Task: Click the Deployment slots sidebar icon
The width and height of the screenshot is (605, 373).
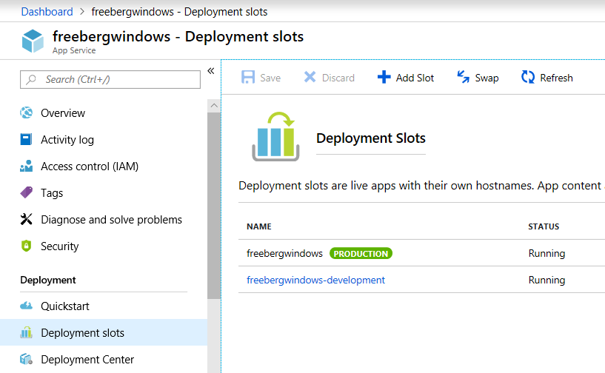Action: pyautogui.click(x=26, y=332)
